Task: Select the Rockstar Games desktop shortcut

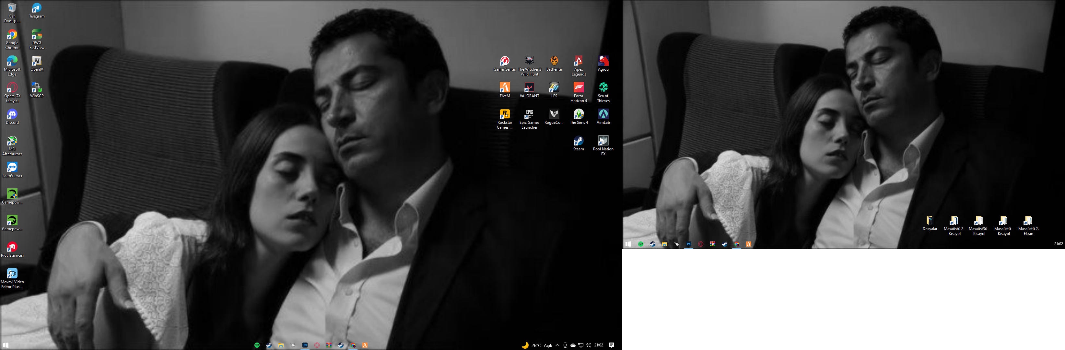Action: [x=504, y=120]
